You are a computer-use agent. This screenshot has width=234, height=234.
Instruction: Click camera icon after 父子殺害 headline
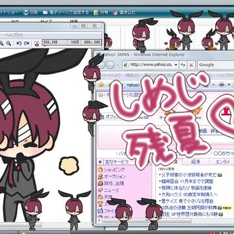coord(220,174)
